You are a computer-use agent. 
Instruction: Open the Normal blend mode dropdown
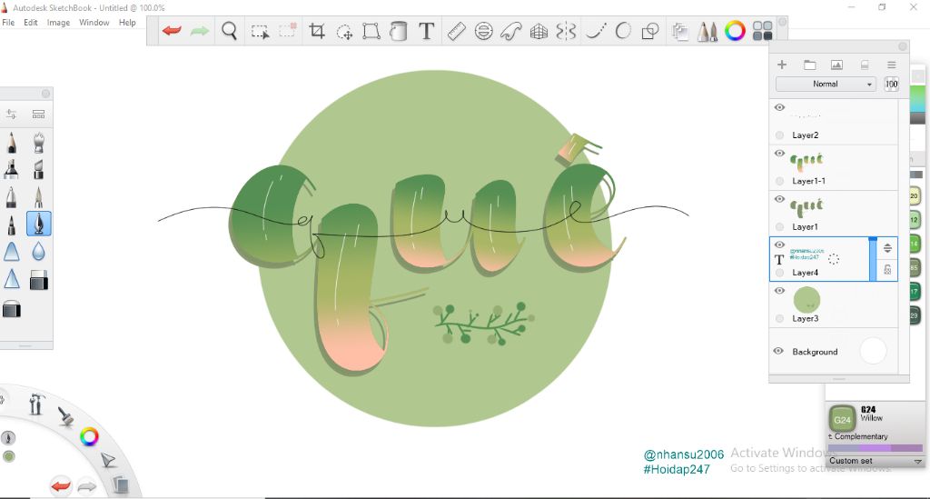(x=826, y=84)
